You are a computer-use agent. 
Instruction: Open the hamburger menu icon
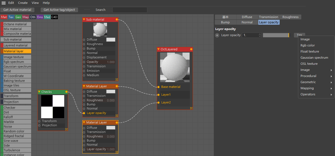point(4,3)
